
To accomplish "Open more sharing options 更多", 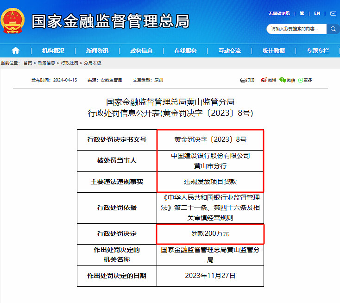I will pos(305,80).
